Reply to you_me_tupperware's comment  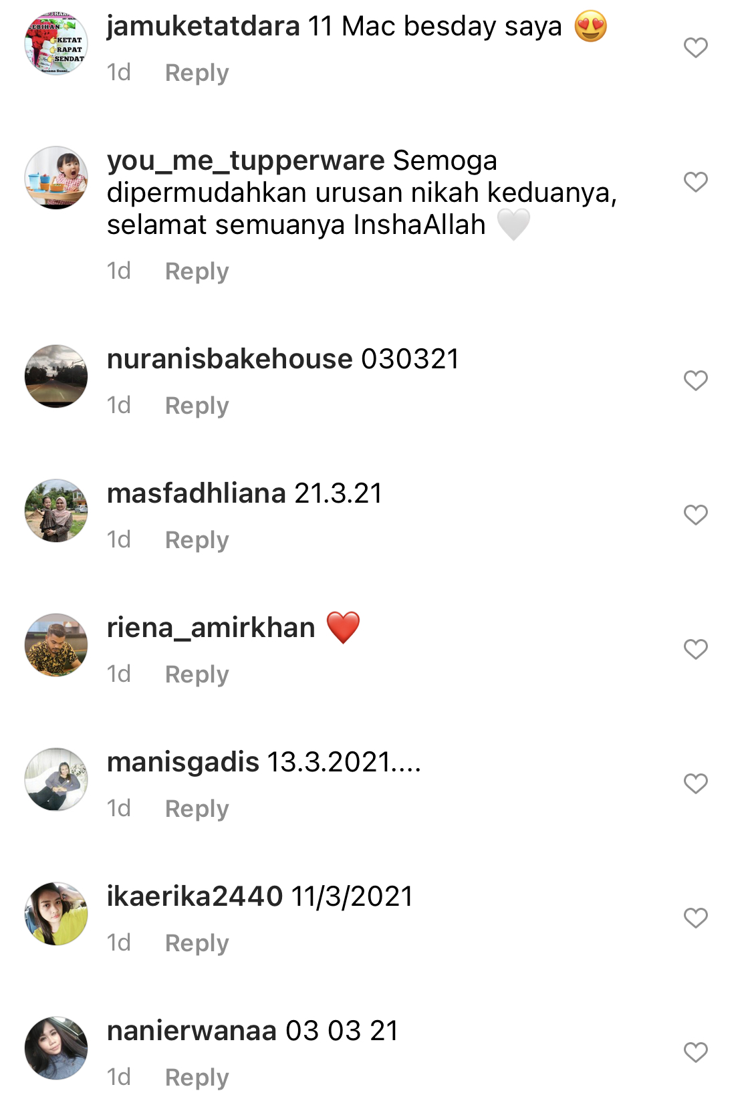[197, 271]
